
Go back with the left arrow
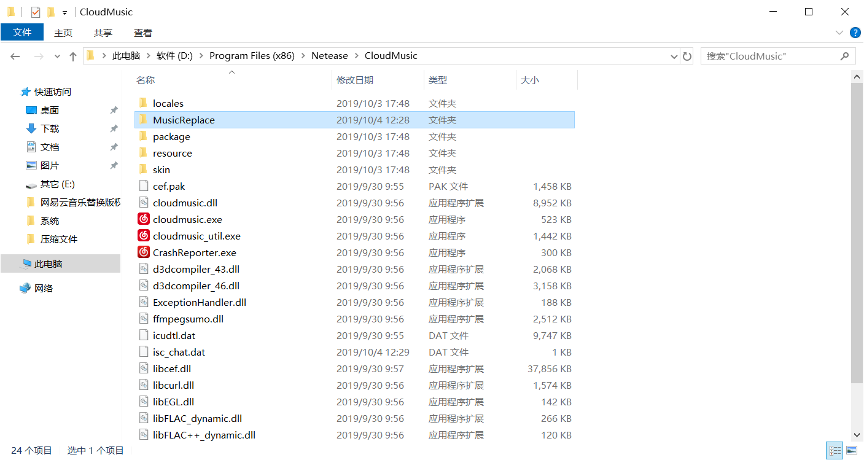(x=15, y=56)
